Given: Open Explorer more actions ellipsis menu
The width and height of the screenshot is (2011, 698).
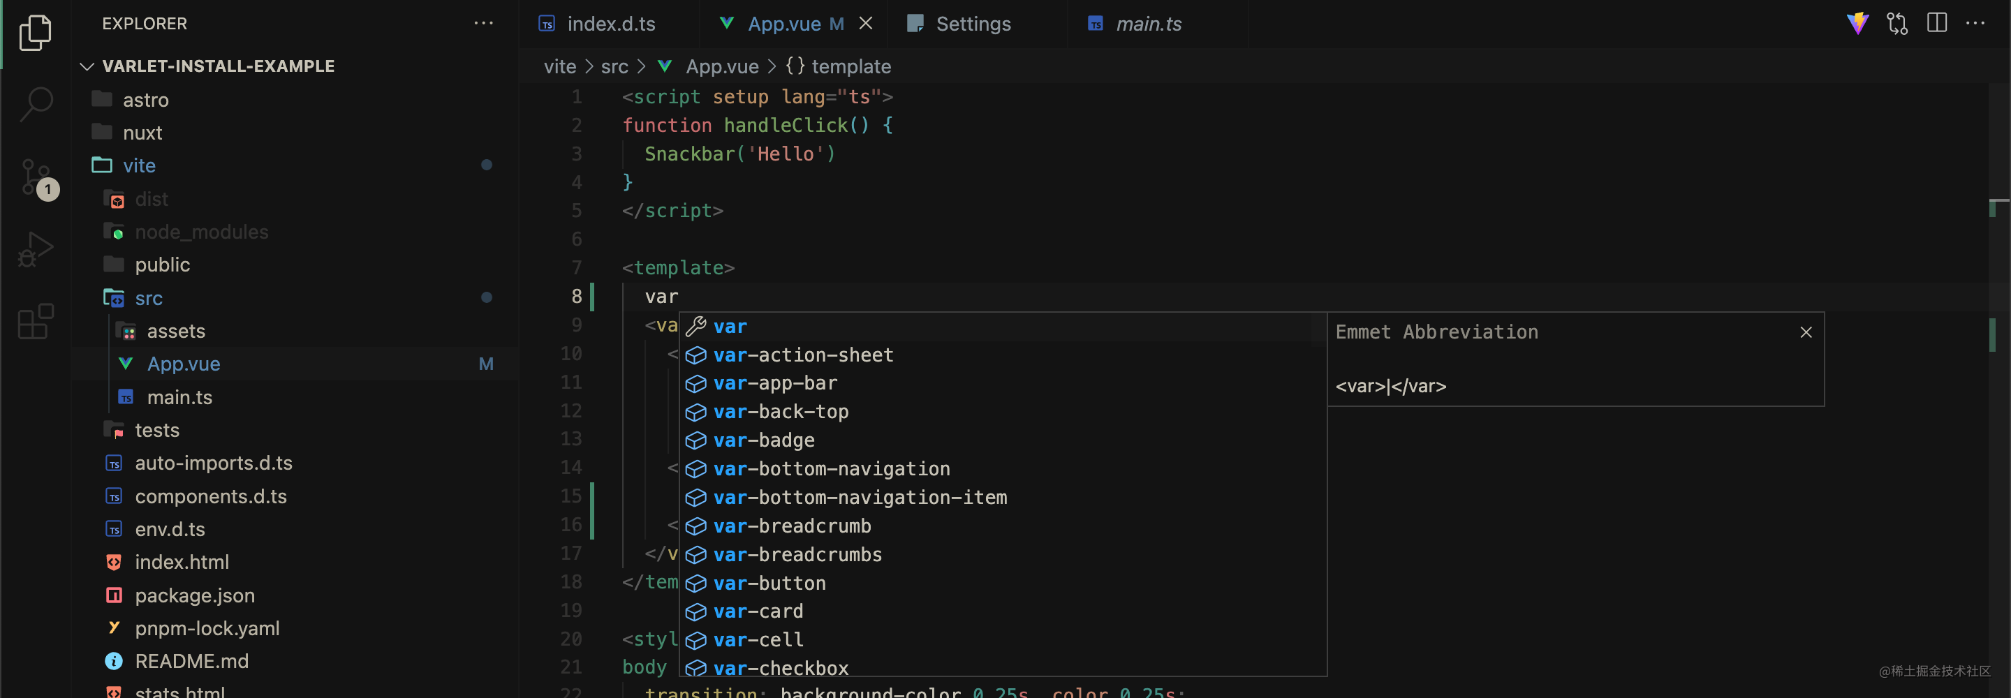Looking at the screenshot, I should [483, 24].
